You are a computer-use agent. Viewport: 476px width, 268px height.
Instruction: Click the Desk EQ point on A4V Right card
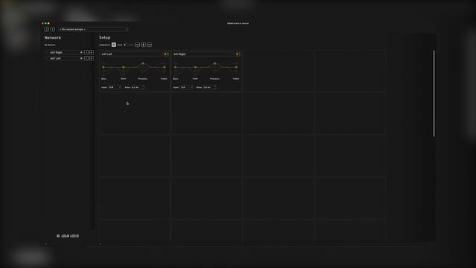click(195, 67)
